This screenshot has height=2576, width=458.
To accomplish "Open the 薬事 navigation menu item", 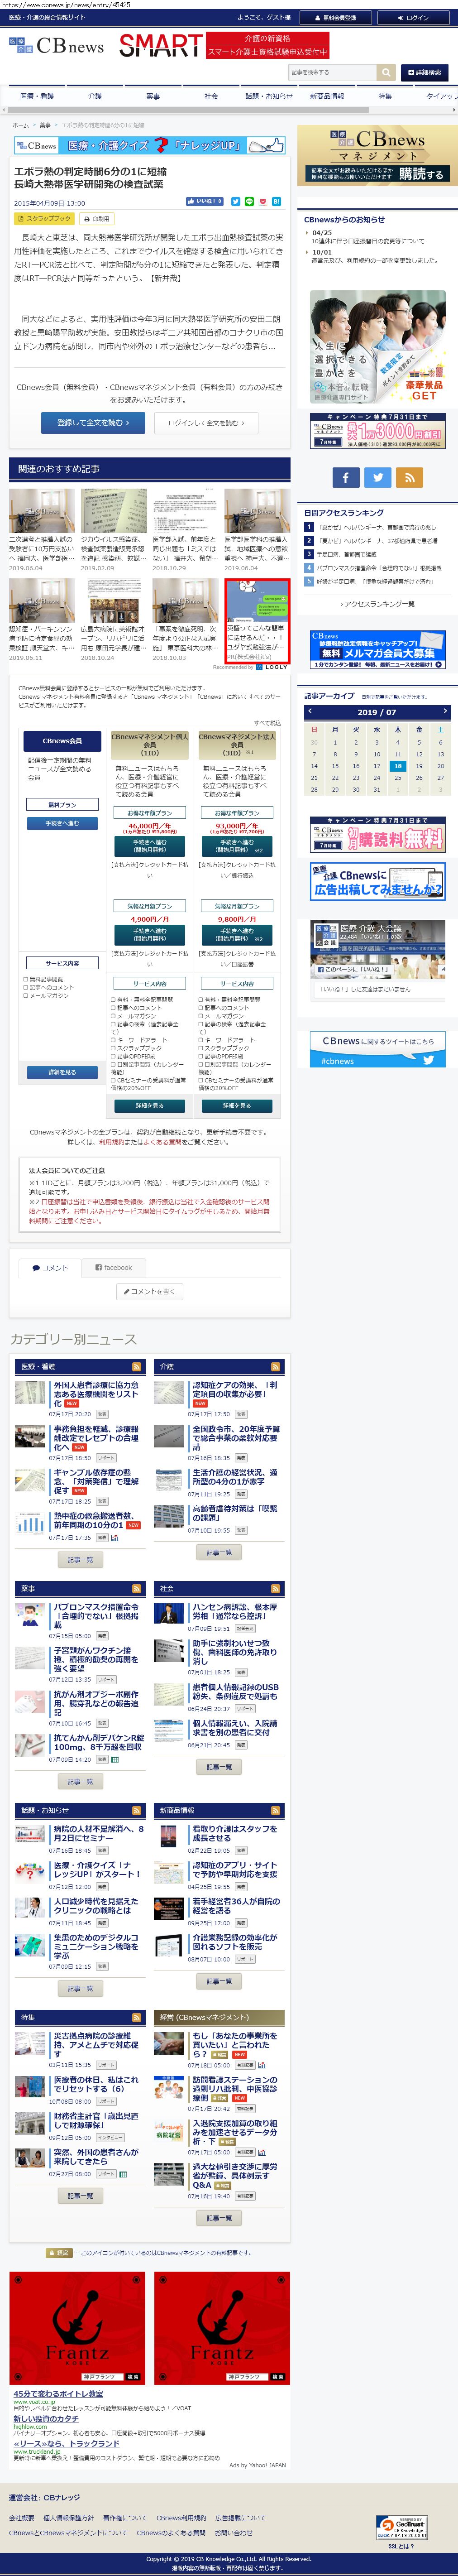I will [x=153, y=96].
